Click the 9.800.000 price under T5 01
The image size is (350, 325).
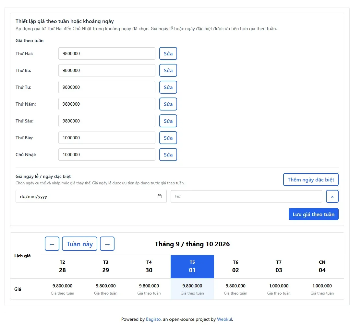tap(192, 286)
